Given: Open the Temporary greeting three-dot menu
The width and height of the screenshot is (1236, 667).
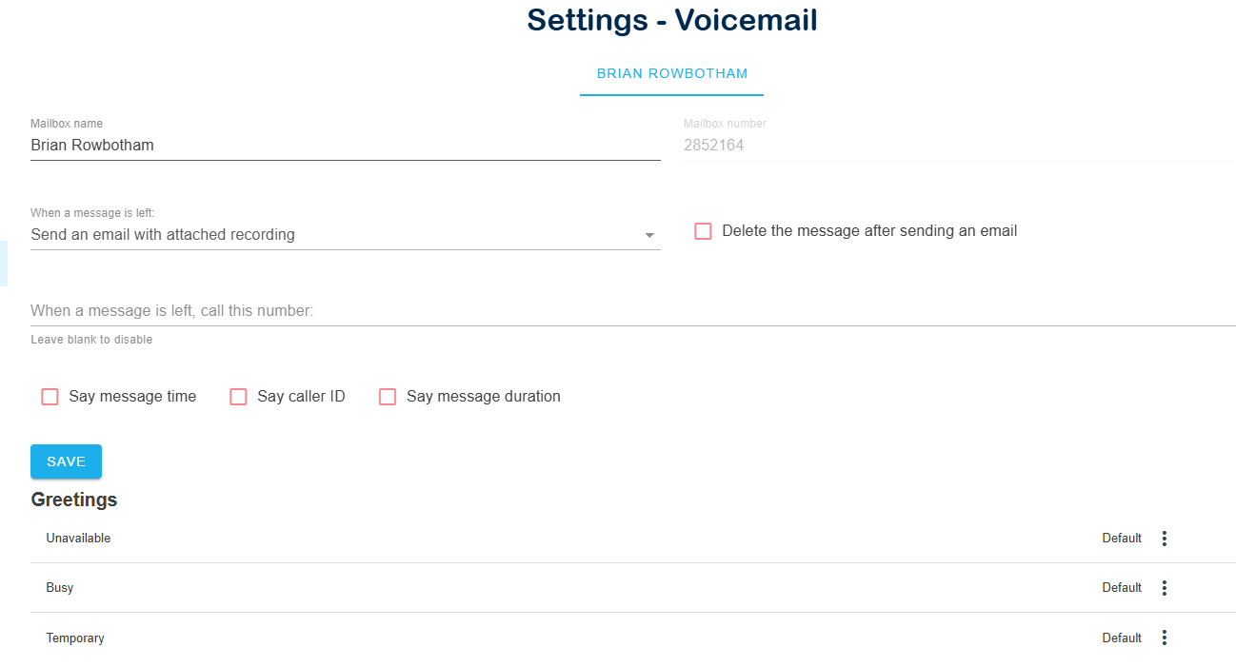Looking at the screenshot, I should click(1164, 638).
